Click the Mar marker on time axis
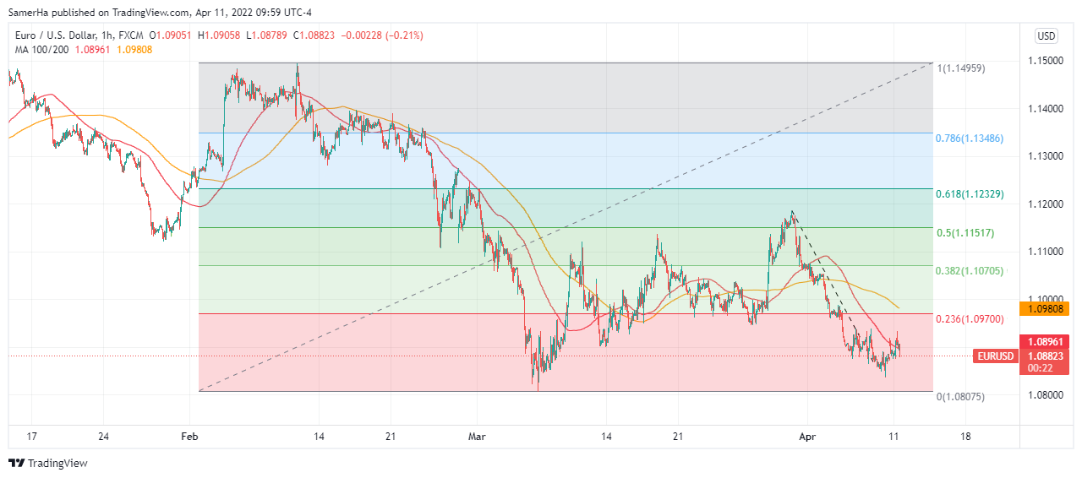 coord(477,437)
